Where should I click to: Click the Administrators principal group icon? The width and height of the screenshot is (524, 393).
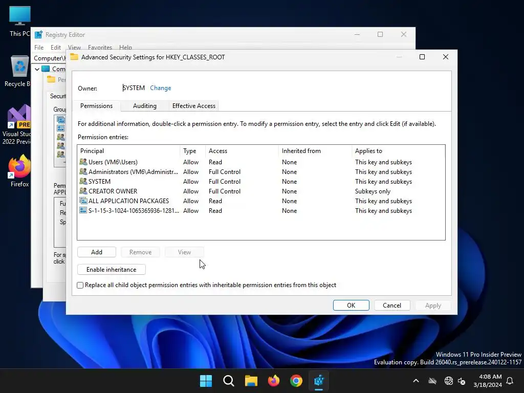pyautogui.click(x=83, y=172)
